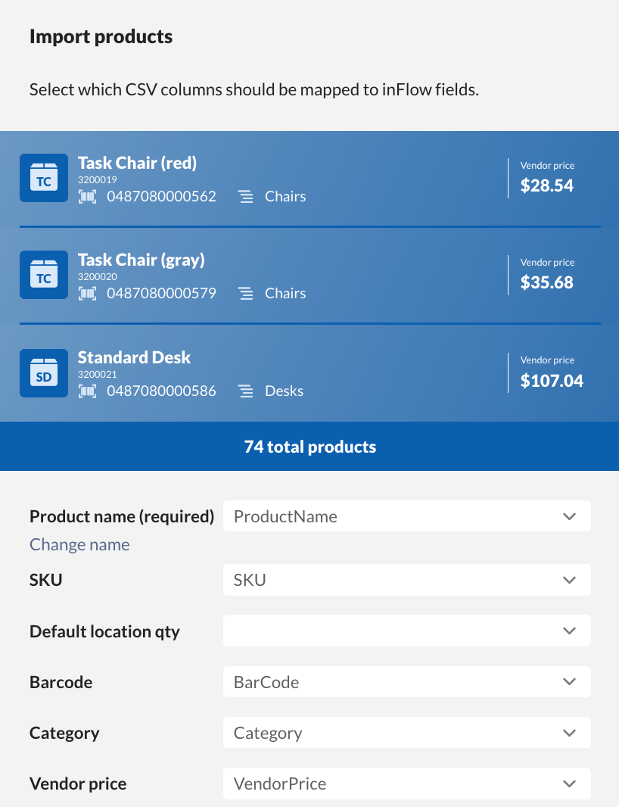Click the 74 total products bar
This screenshot has height=807, width=619.
click(309, 447)
